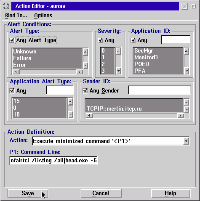Click the Sender ID horizontal scrollbar track

(x=135, y=116)
